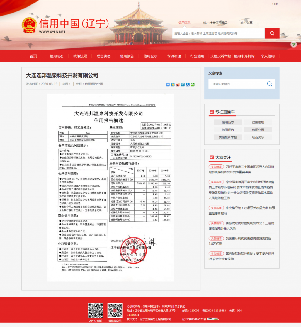Click the blue plus share icon
The height and width of the screenshot is (327, 301).
coord(168,85)
